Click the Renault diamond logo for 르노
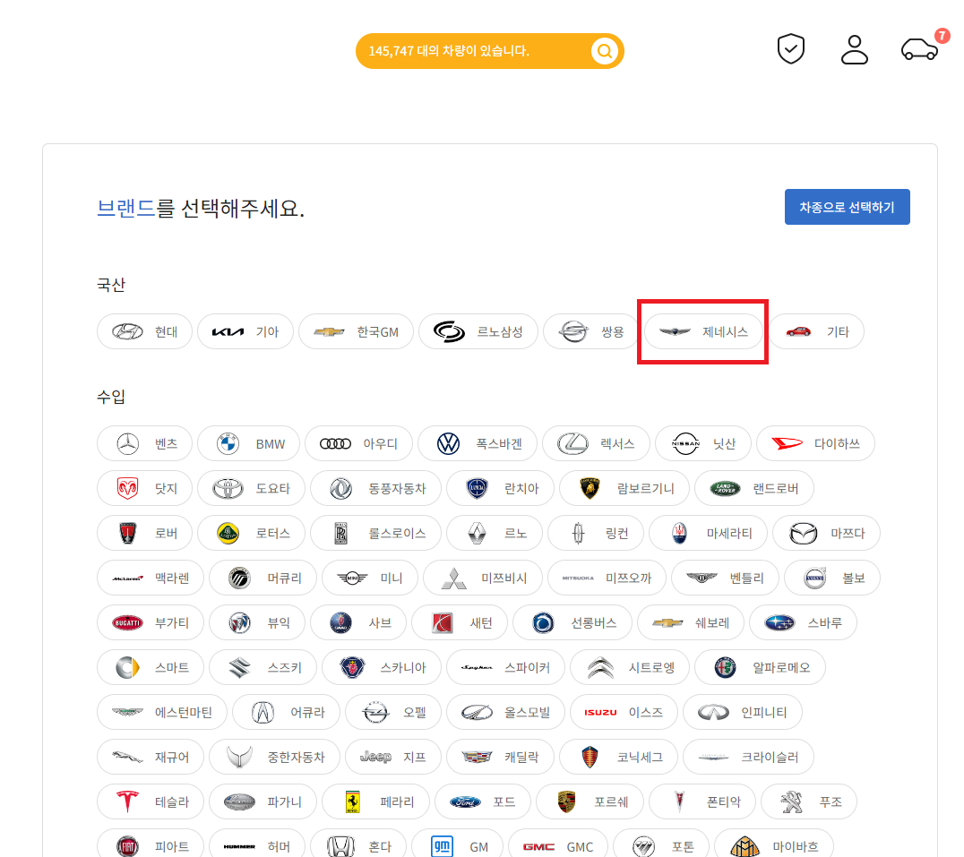This screenshot has height=857, width=964. [478, 533]
